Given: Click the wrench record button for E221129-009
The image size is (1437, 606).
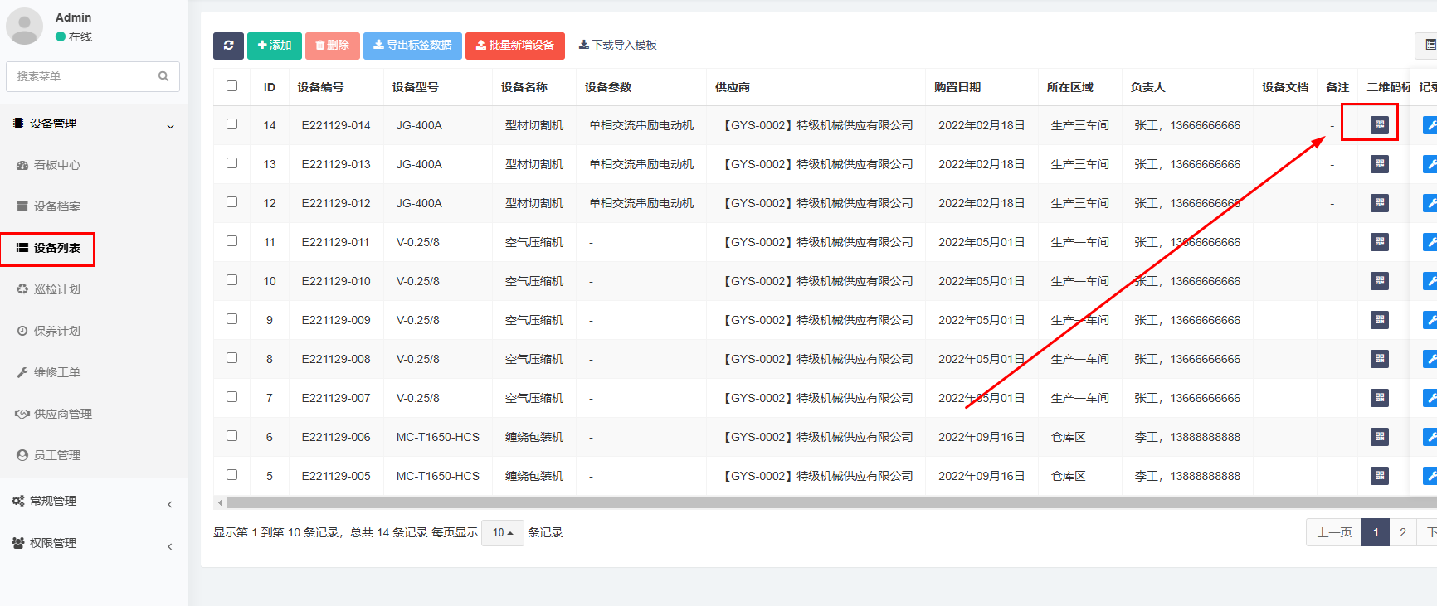Looking at the screenshot, I should (x=1430, y=320).
